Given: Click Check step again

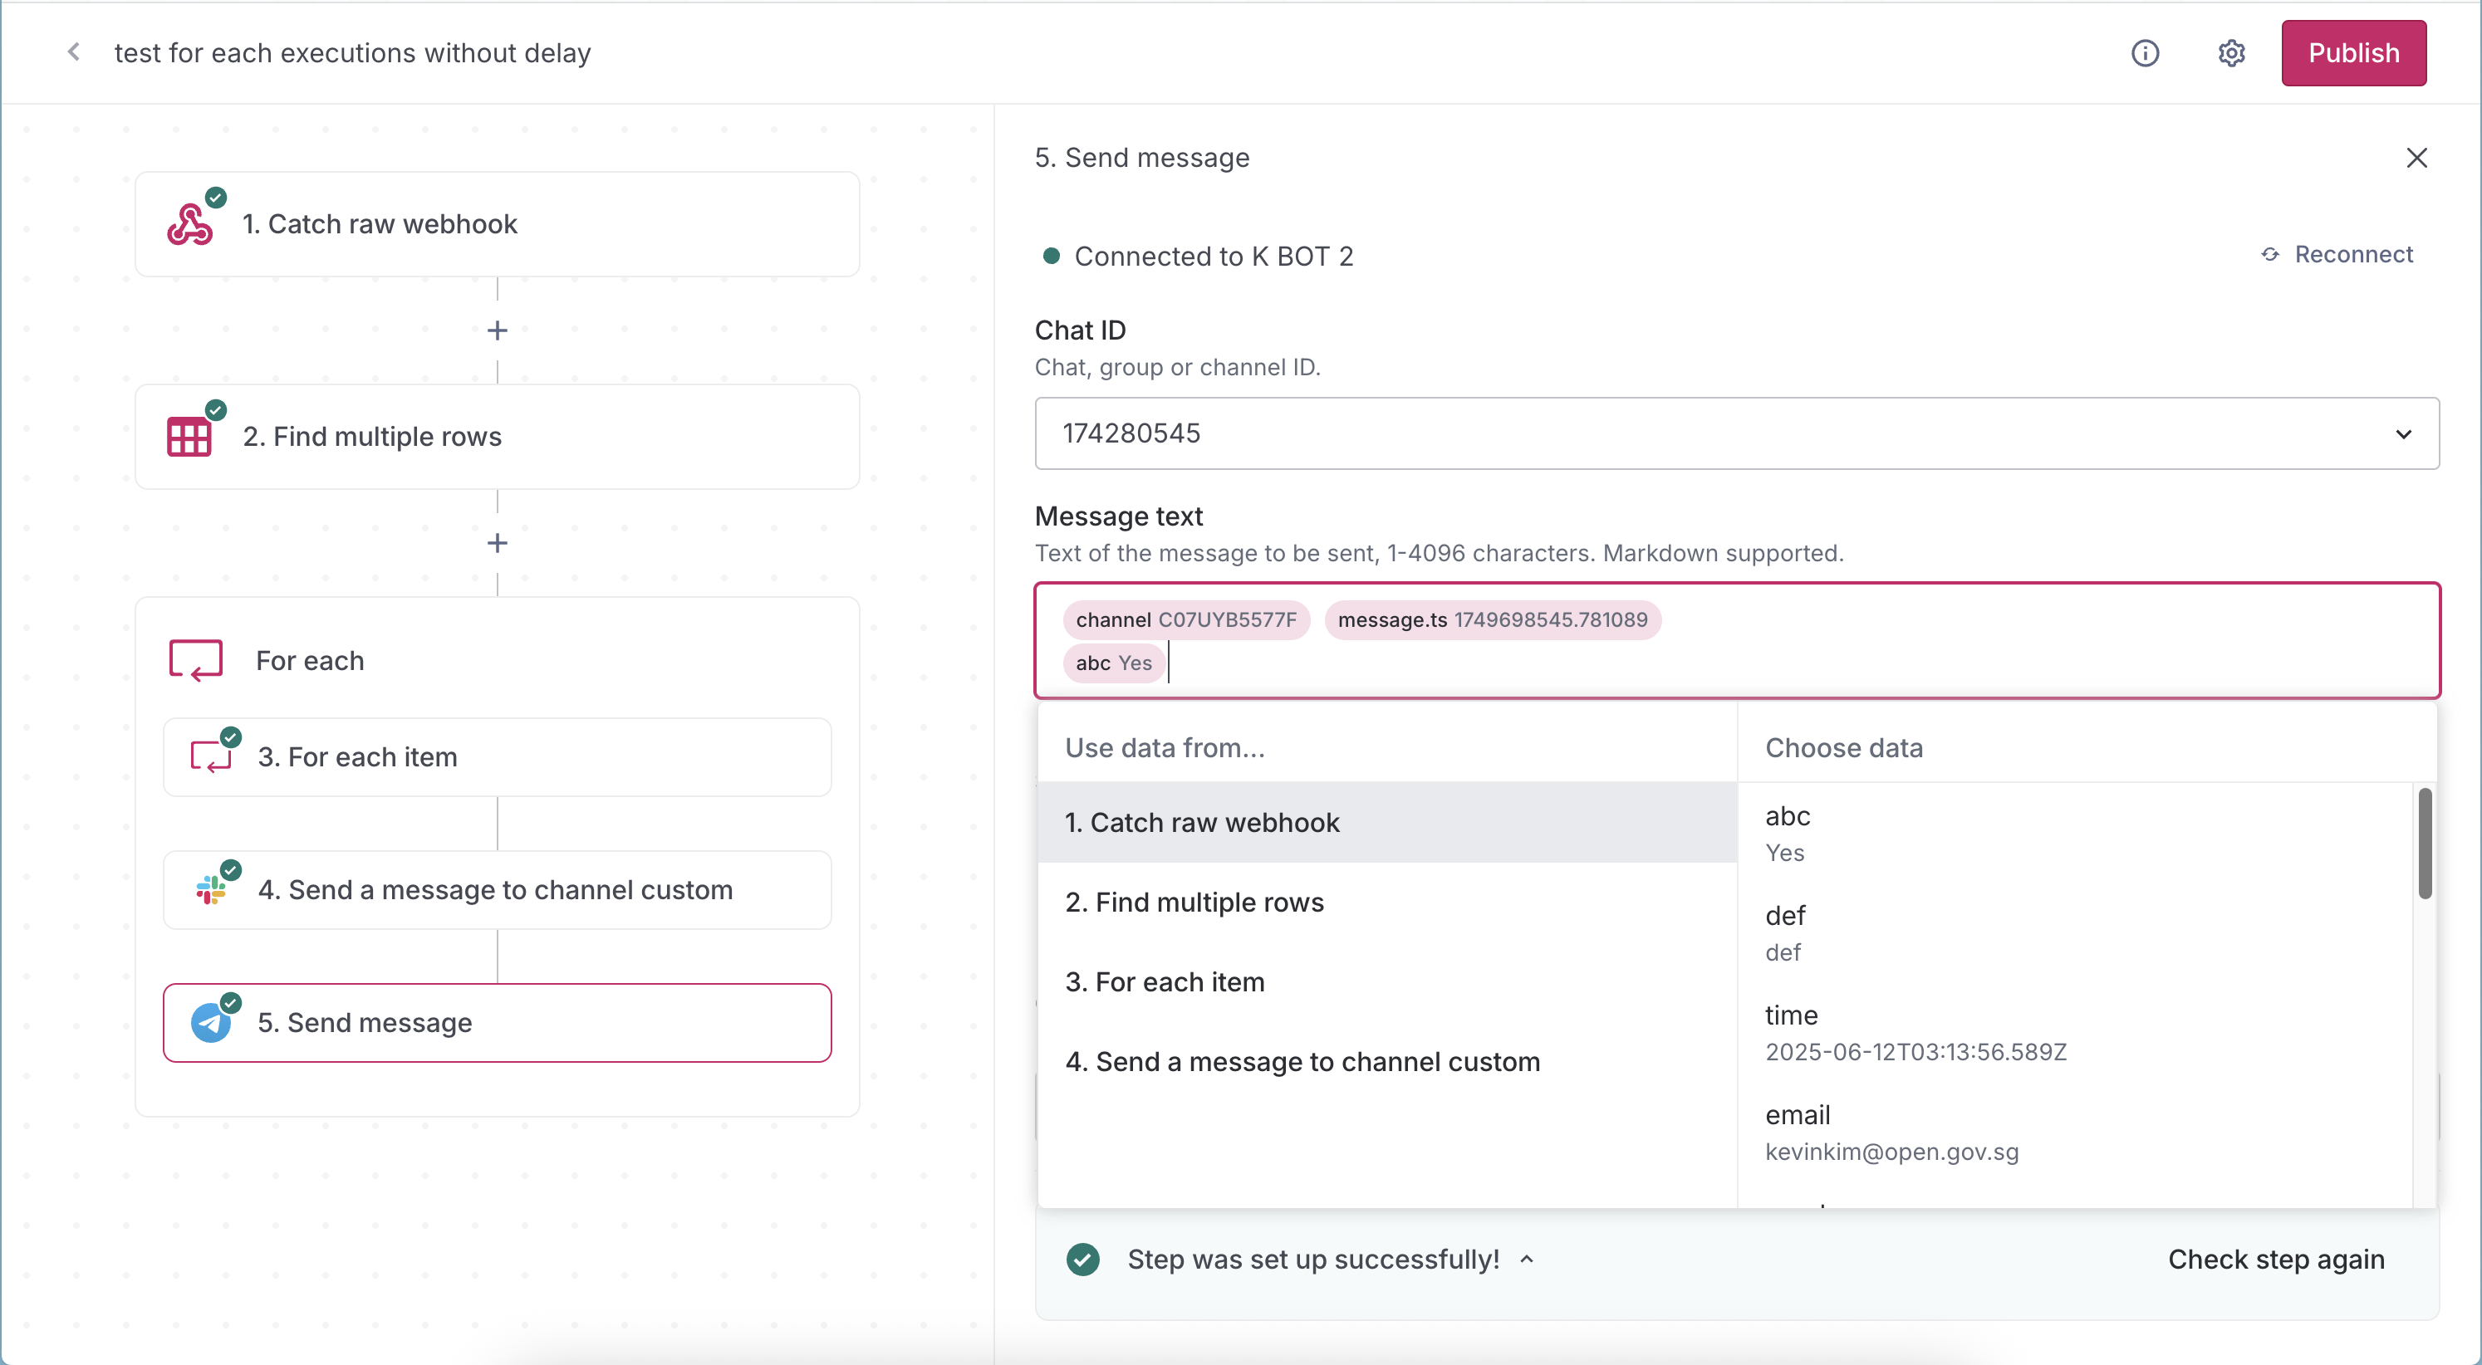Looking at the screenshot, I should 2276,1260.
